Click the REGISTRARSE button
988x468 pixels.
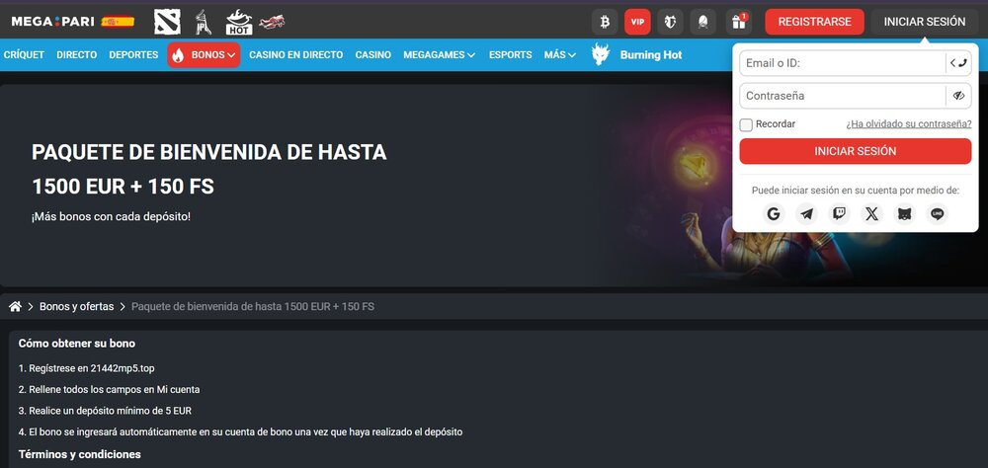815,22
